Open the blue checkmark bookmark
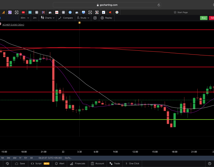Screen dimensions: 214x167 103,13
